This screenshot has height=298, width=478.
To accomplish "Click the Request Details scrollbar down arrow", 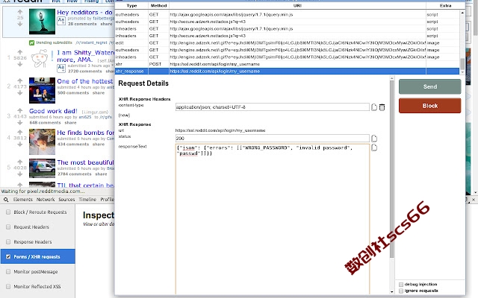I will pyautogui.click(x=391, y=292).
